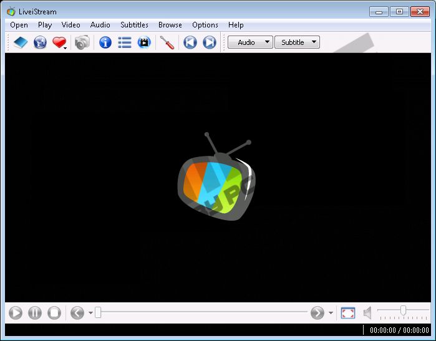Click the red heart favorites icon

(59, 42)
